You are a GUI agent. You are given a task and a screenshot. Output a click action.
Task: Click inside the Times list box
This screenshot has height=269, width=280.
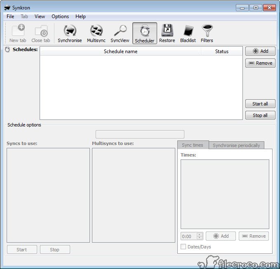(x=225, y=194)
